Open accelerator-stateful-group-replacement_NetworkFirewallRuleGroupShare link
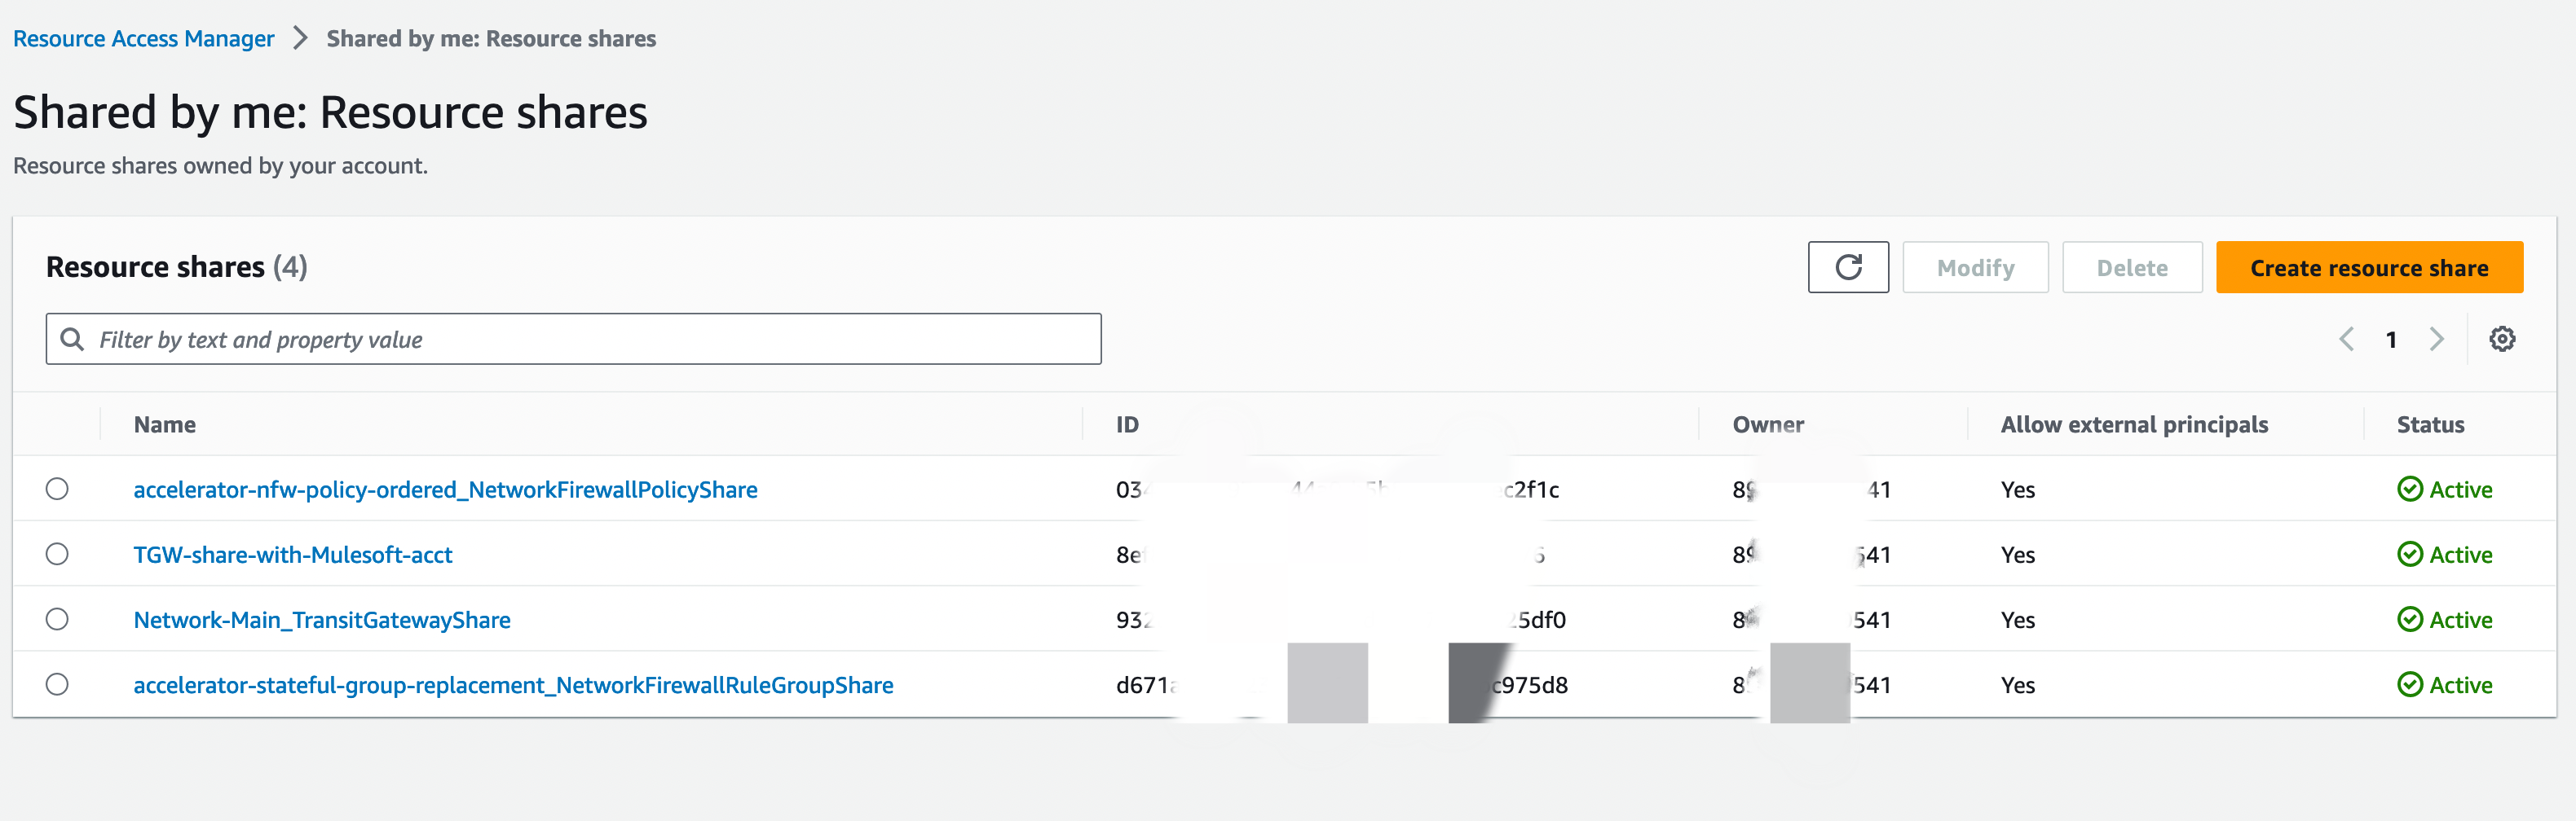The height and width of the screenshot is (821, 2576). point(513,685)
